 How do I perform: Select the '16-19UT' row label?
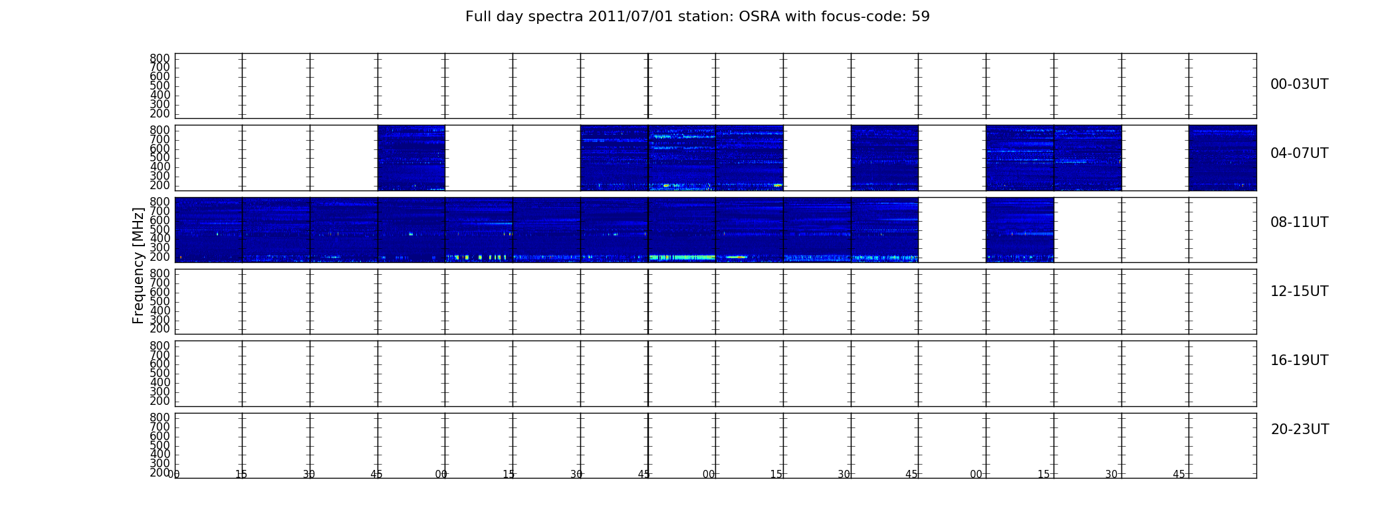click(1300, 360)
